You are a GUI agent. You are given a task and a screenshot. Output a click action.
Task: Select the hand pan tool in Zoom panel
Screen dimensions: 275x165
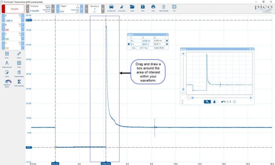[214, 102]
